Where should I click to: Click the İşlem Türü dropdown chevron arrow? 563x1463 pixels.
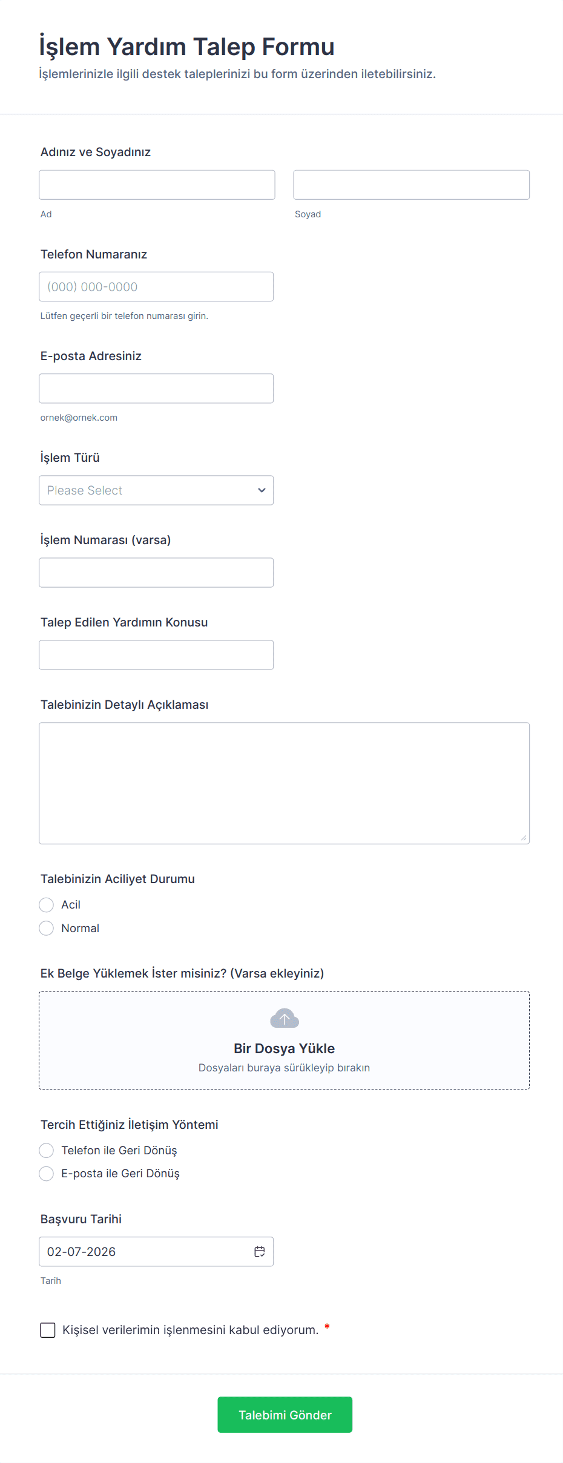(262, 490)
